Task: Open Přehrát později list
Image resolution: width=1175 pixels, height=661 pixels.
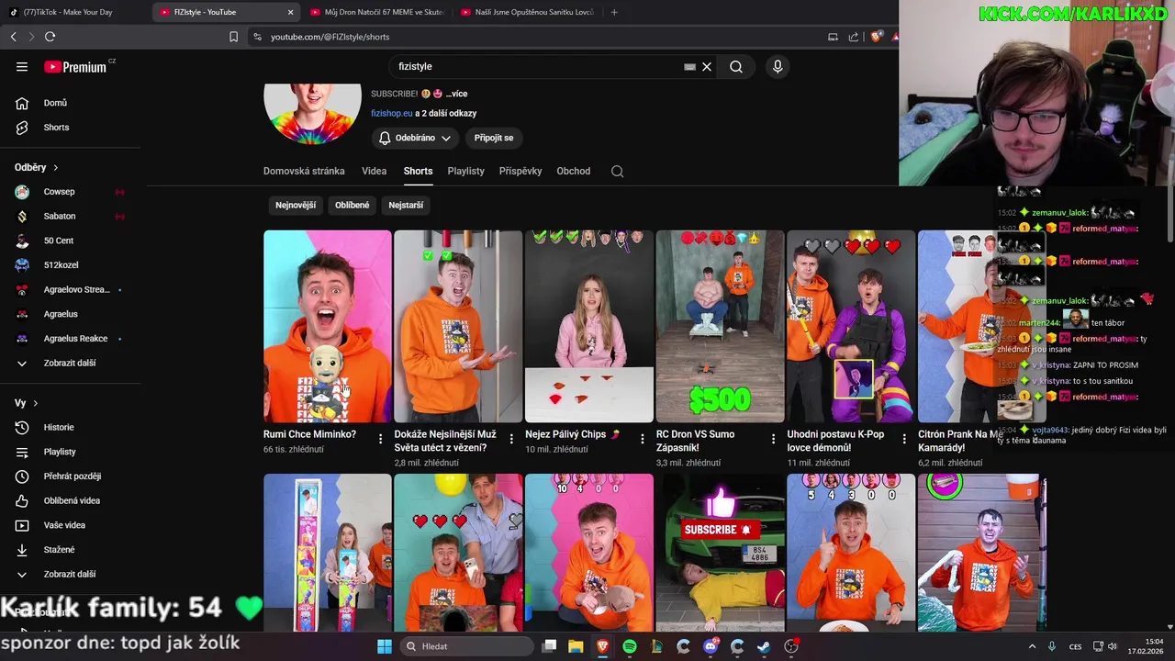Action: (71, 476)
